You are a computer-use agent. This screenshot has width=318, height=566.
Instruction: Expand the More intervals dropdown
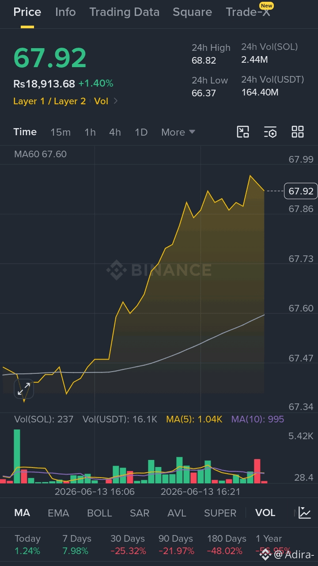178,132
